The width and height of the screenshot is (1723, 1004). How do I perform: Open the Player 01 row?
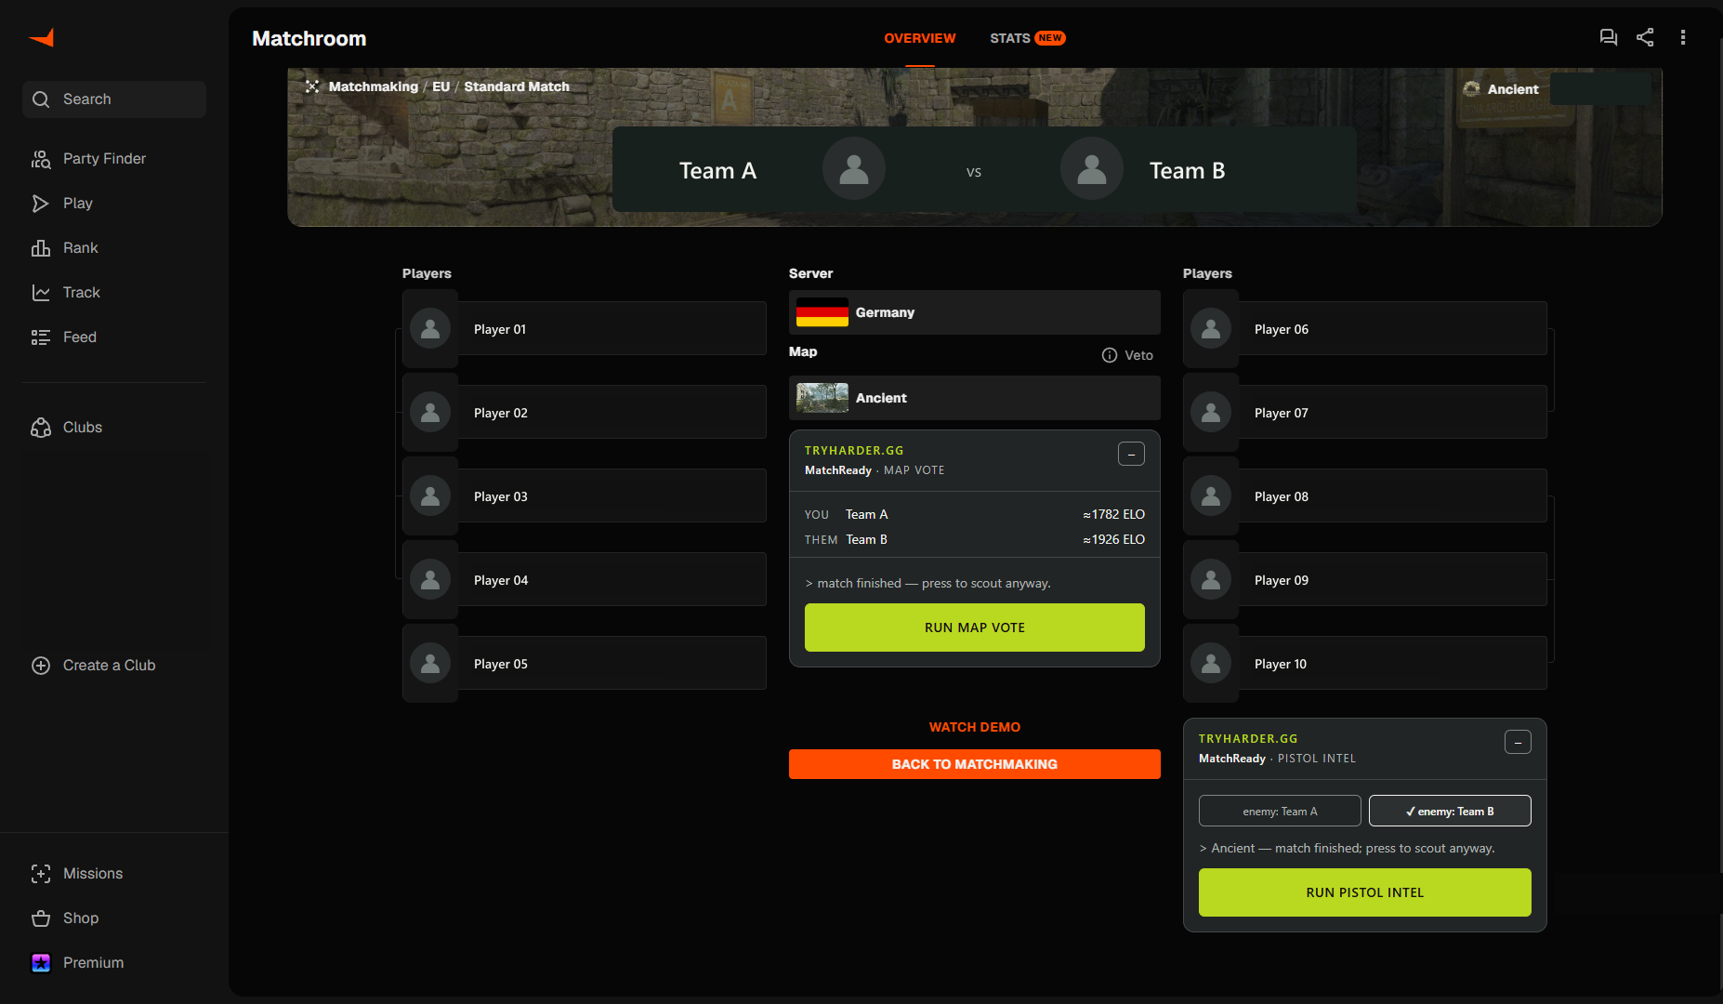tap(585, 328)
